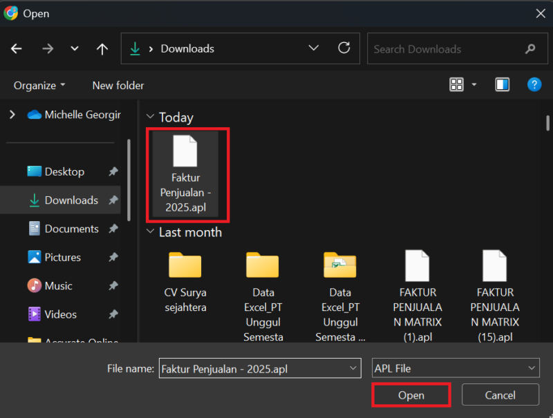The image size is (553, 418).
Task: Refresh the Downloads folder listing
Action: click(x=344, y=48)
